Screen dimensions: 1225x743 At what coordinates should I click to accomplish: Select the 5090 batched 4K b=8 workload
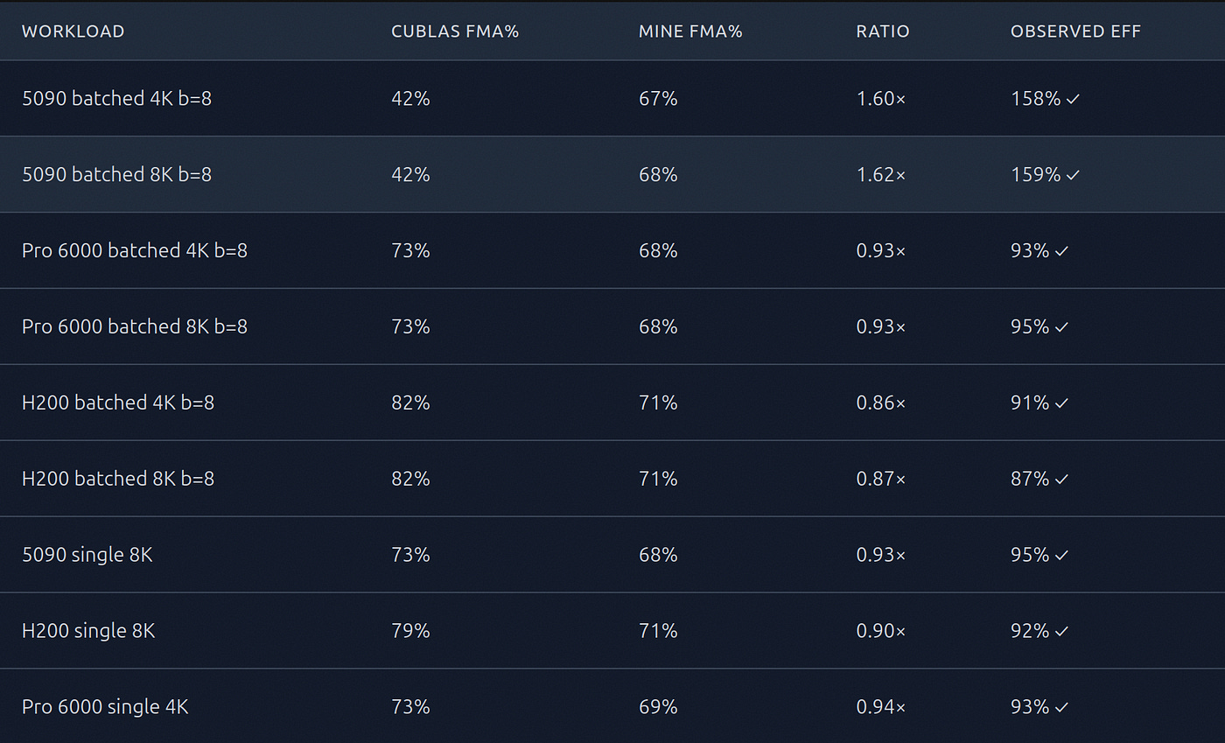coord(116,99)
